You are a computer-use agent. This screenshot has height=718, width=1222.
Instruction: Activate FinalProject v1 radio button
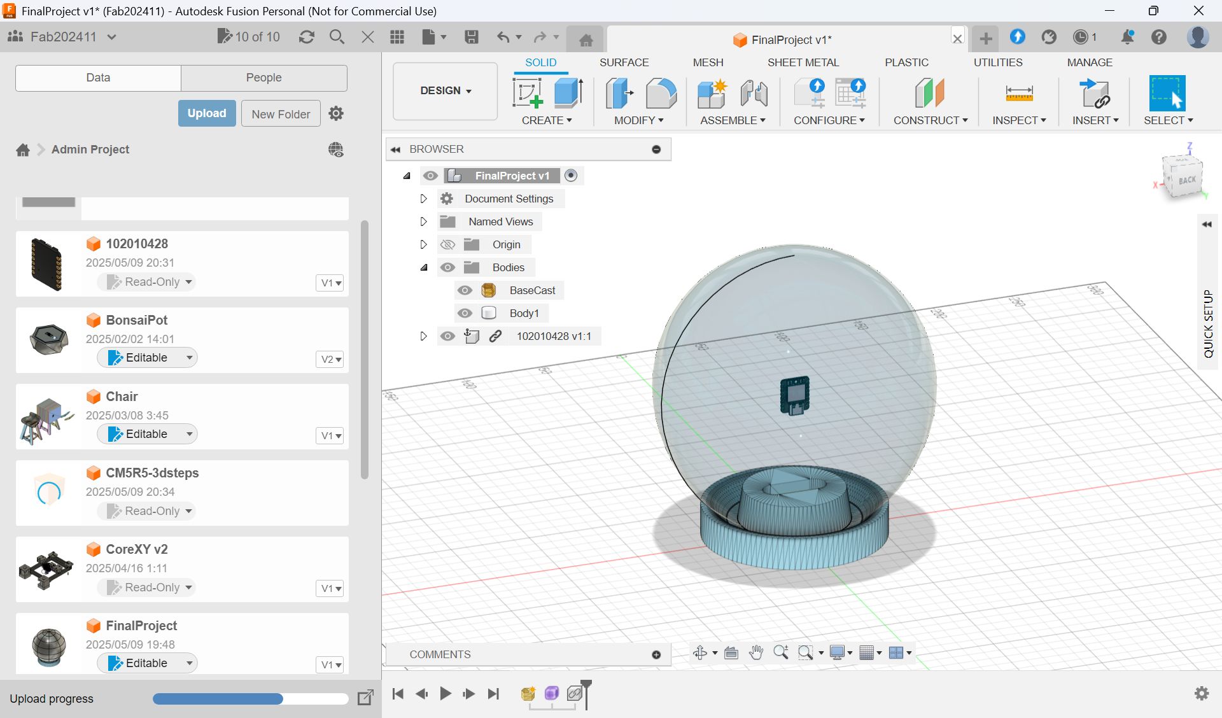point(571,176)
